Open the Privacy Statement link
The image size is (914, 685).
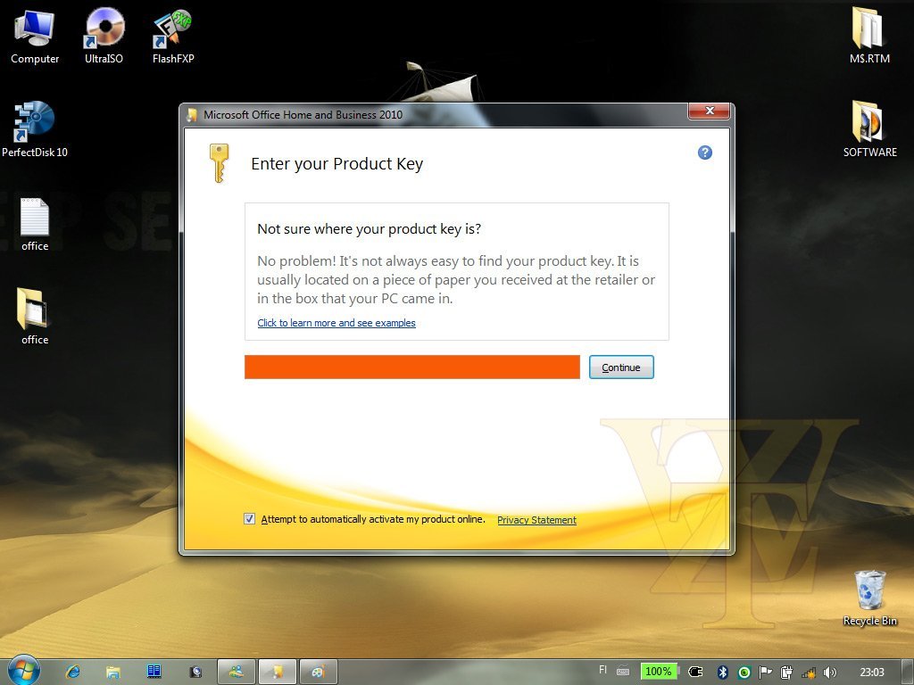[x=536, y=520]
